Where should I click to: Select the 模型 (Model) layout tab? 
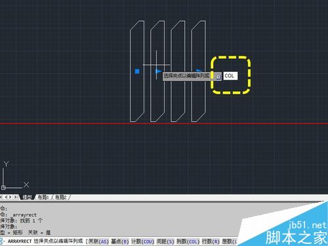point(27,198)
